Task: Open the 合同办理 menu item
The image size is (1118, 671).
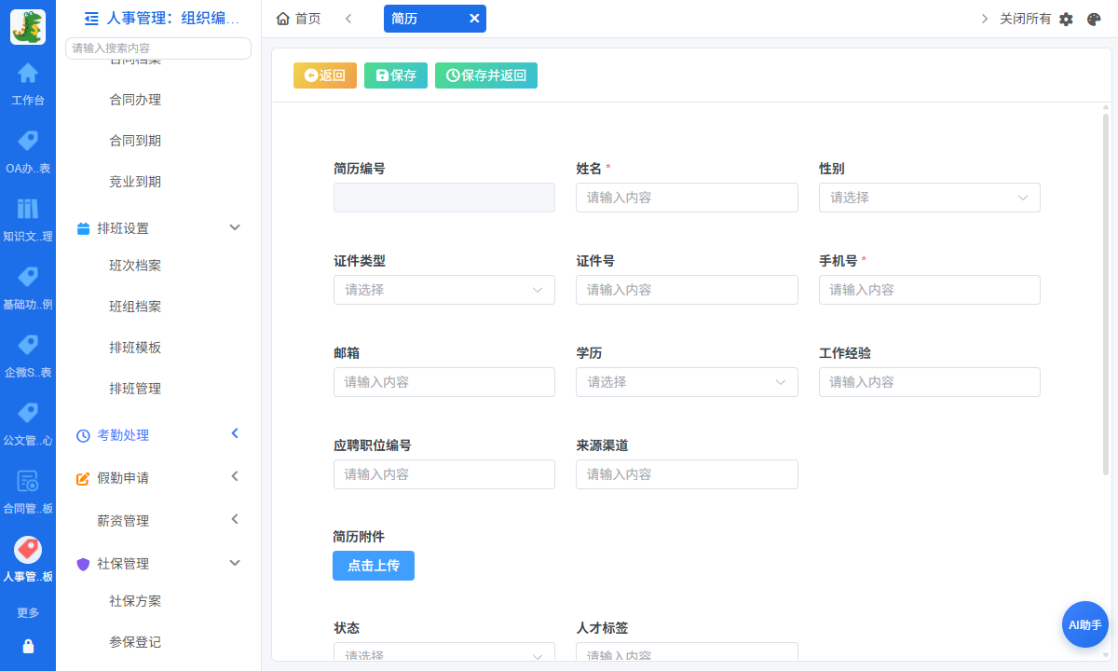Action: click(x=135, y=100)
